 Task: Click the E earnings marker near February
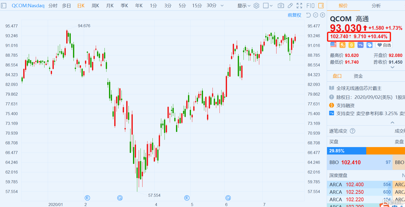87,198
